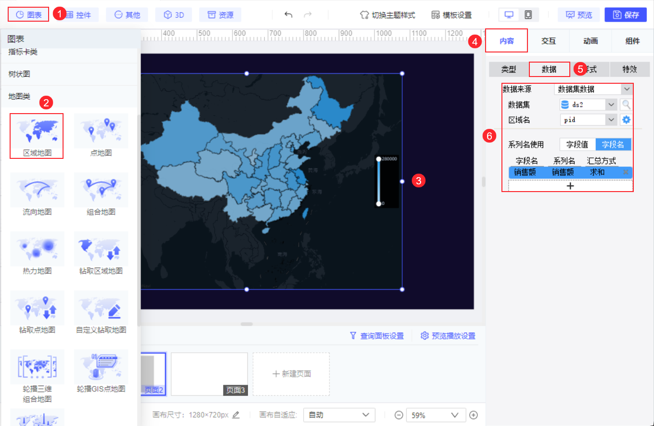Remove the 销售额 field row

(x=626, y=172)
